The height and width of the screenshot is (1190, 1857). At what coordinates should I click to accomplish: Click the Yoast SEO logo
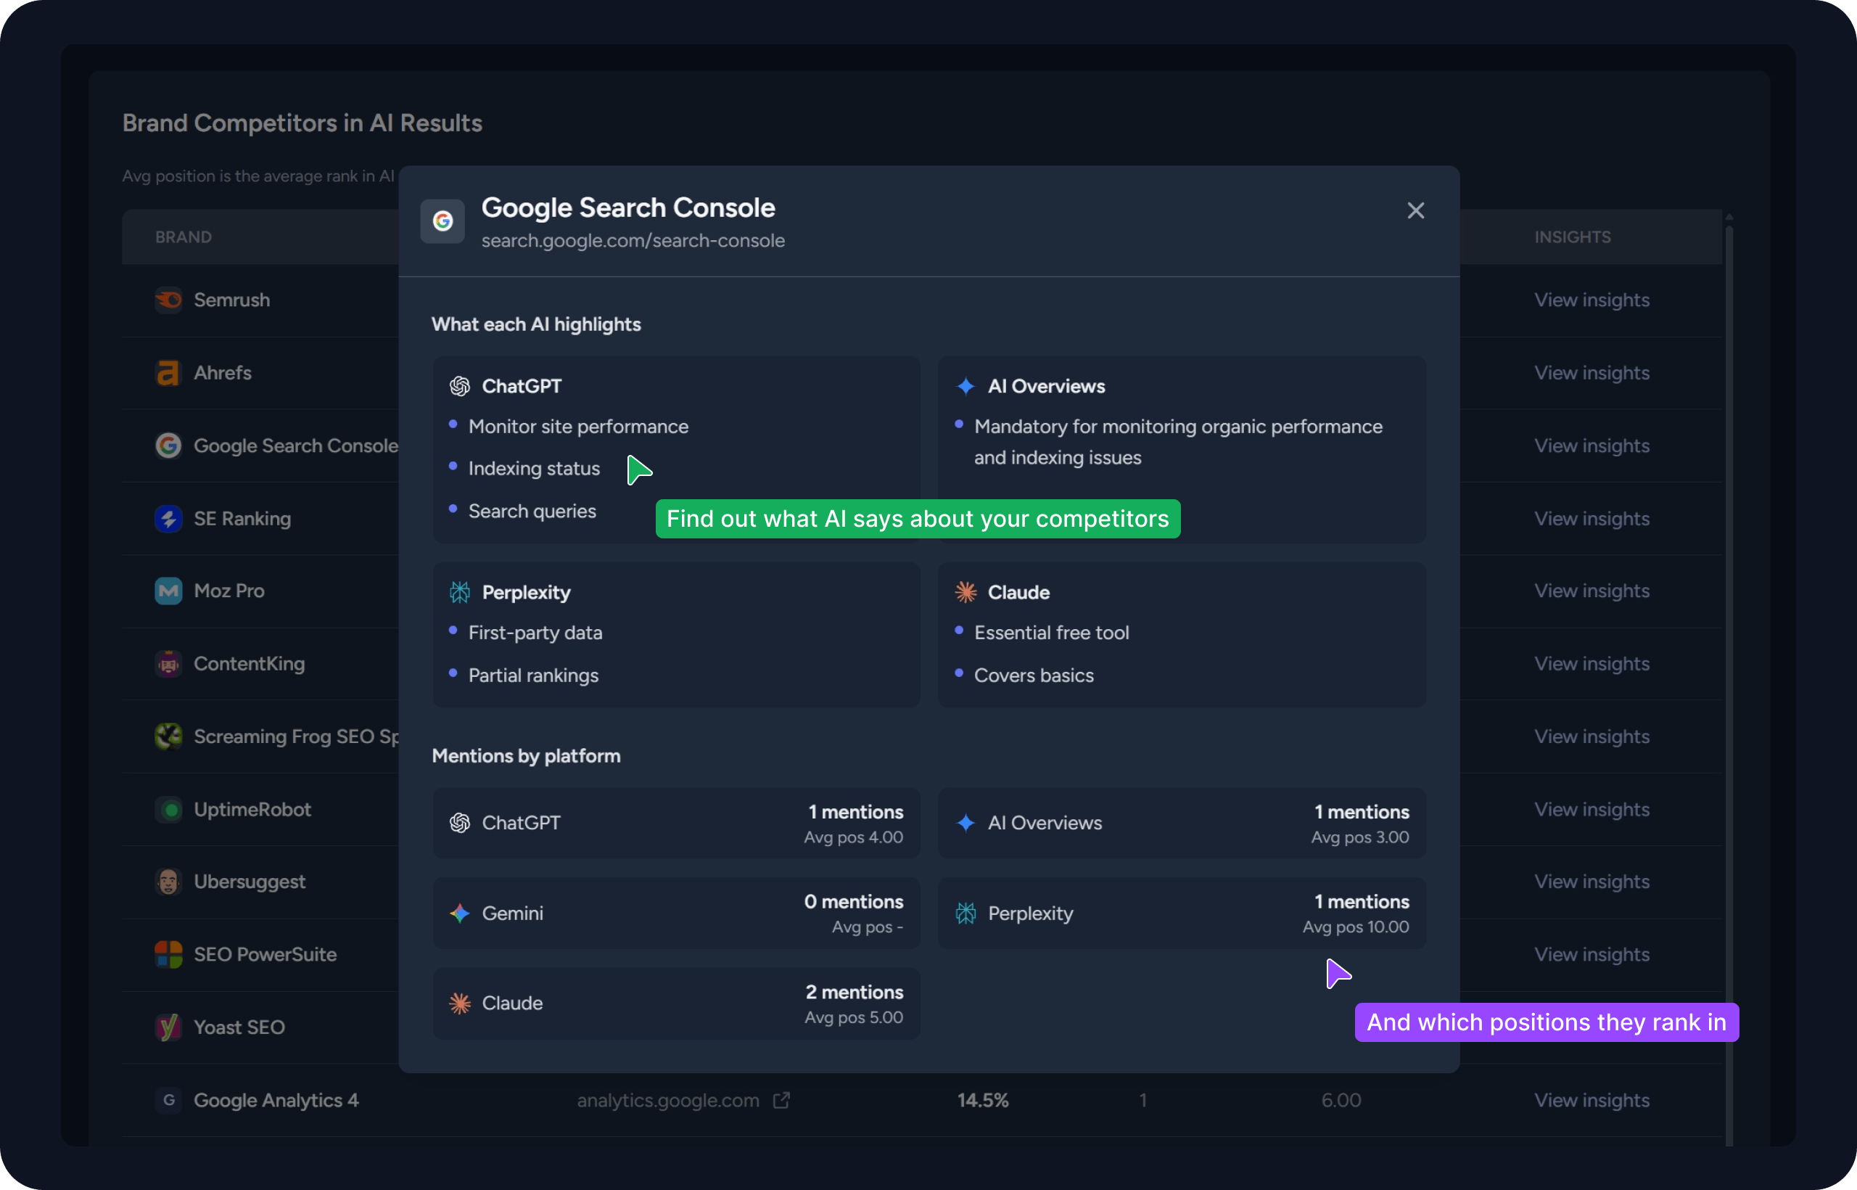pos(168,1027)
